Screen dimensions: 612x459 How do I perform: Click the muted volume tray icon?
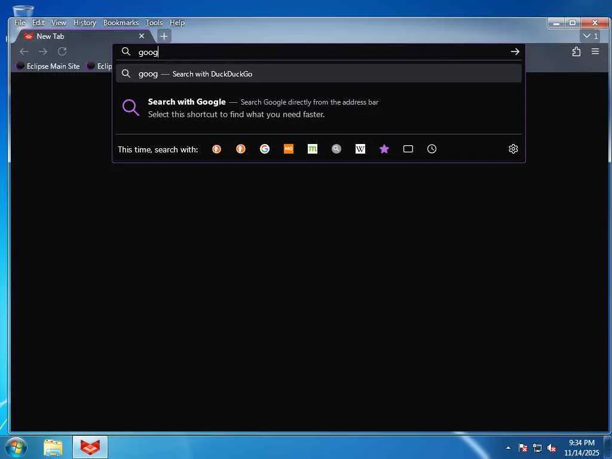pos(552,448)
